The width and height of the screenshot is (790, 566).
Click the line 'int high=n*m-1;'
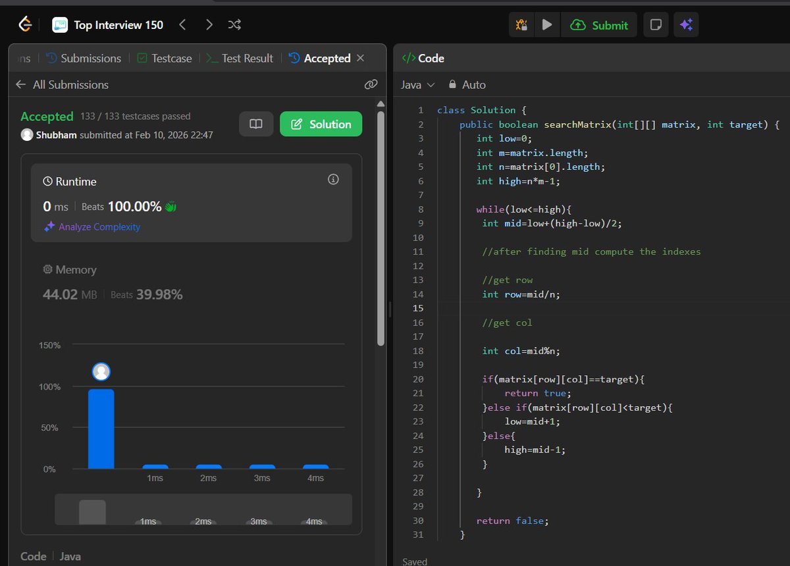tap(519, 181)
